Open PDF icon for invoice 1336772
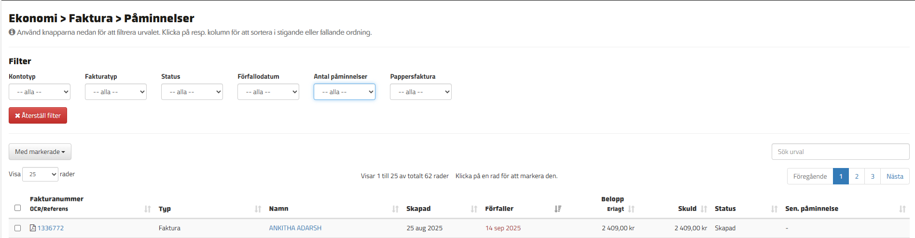The height and width of the screenshot is (238, 915). [33, 228]
